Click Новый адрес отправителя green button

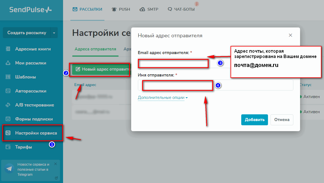click(x=102, y=69)
